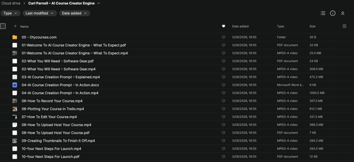Click the sort arrow beside Name column
The image size is (354, 162).
click(x=15, y=27)
